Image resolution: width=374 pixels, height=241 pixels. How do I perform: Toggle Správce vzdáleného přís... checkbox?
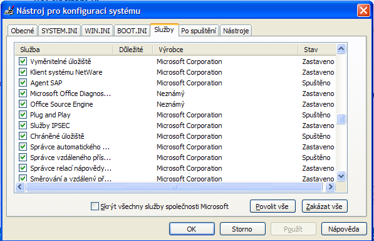tap(23, 158)
